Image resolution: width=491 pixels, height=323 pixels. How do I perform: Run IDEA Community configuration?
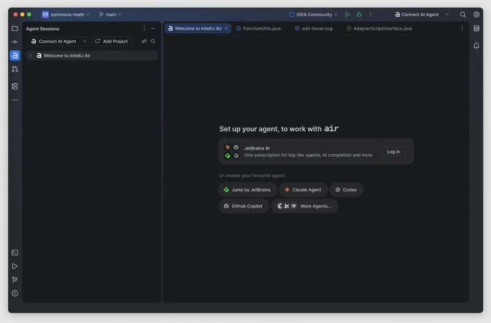347,14
